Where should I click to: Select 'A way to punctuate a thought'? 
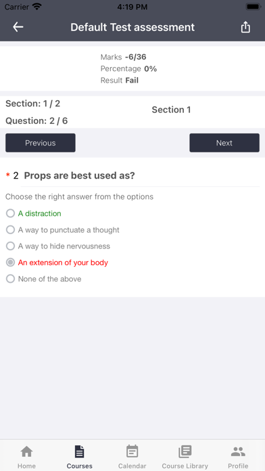coord(11,230)
